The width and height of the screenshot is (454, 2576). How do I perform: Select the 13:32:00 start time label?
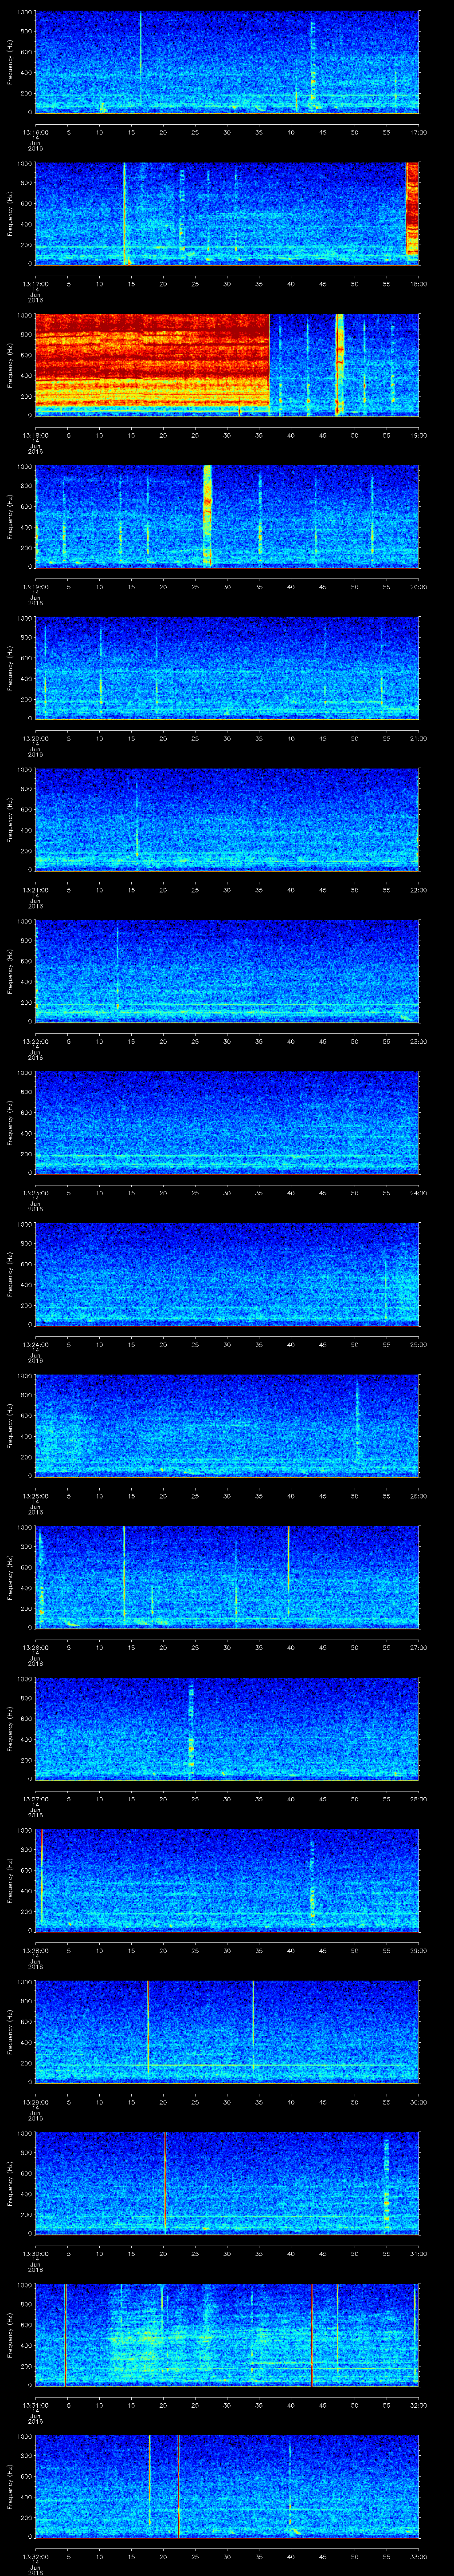click(35, 2556)
